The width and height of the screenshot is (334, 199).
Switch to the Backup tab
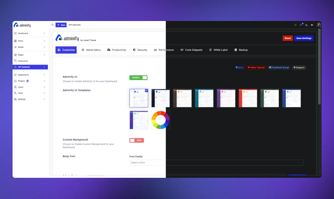(x=241, y=50)
